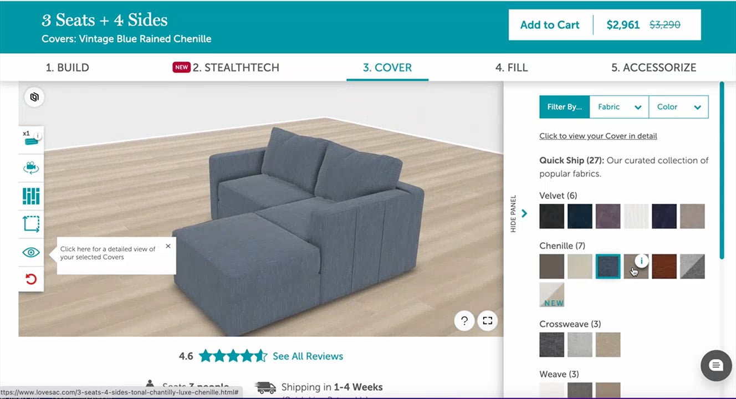Toggle the eye icon for detailed cover view
Image resolution: width=736 pixels, height=399 pixels.
pos(31,252)
